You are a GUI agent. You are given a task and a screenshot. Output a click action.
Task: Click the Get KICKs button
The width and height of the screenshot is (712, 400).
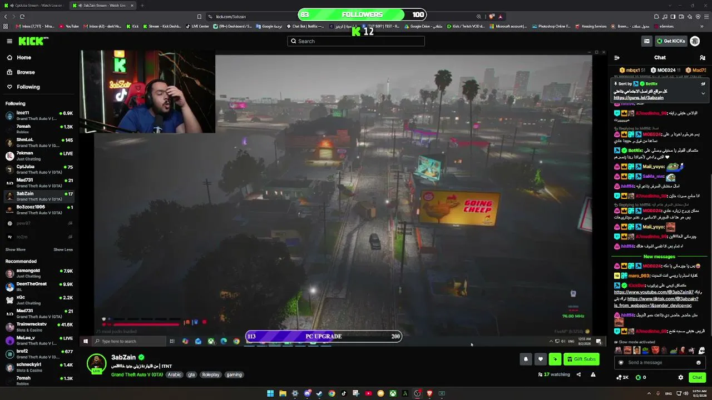pos(671,41)
